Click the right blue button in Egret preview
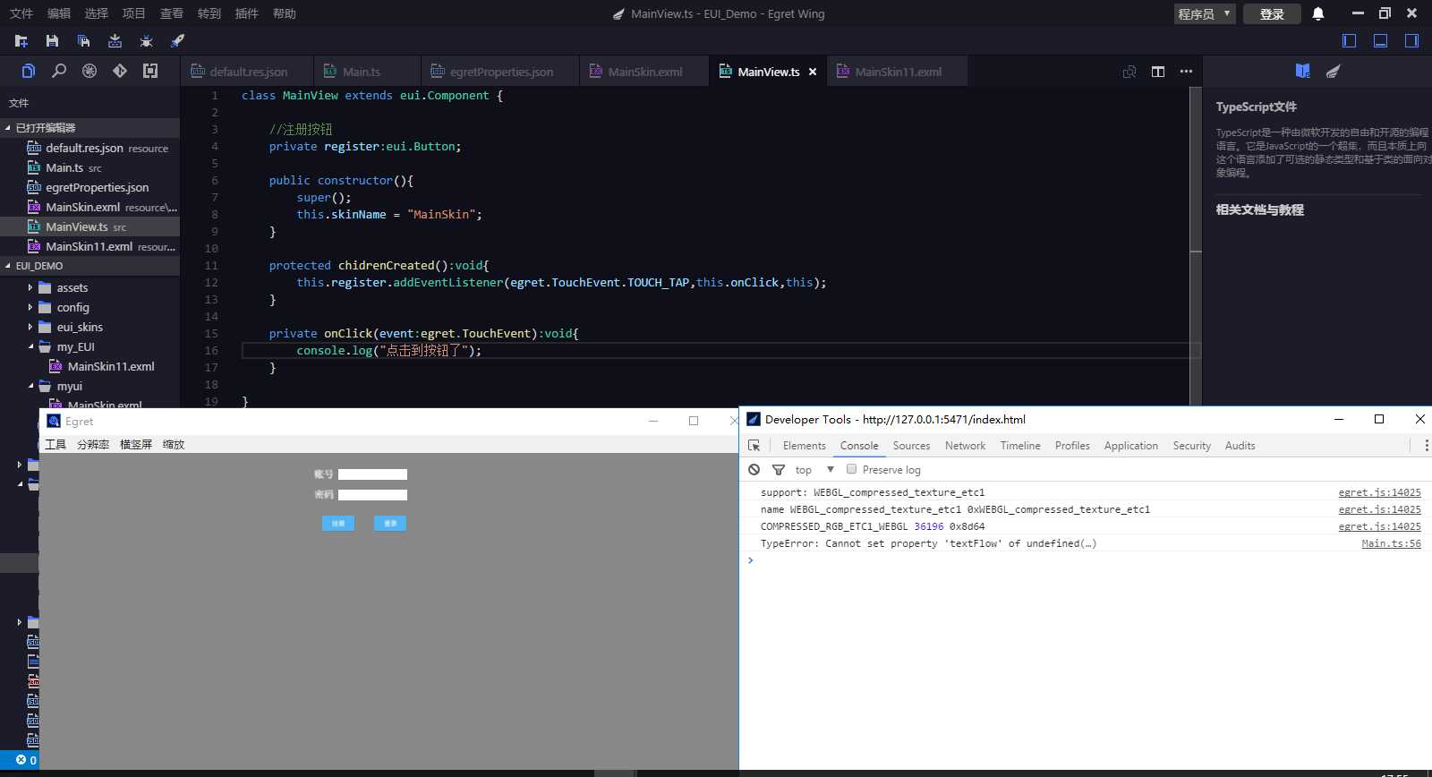This screenshot has width=1432, height=777. [390, 523]
